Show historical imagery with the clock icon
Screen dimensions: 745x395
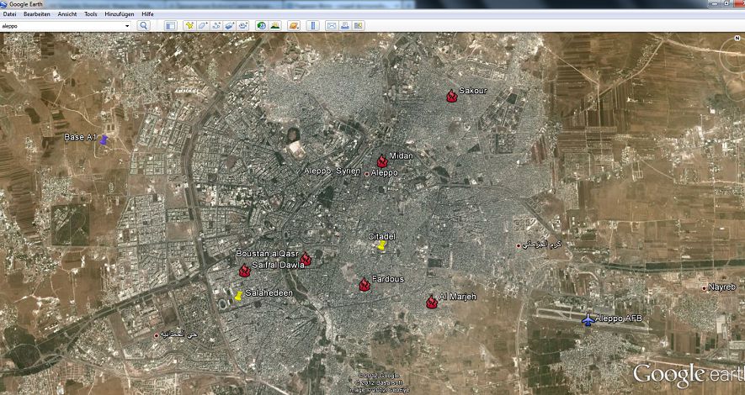261,25
